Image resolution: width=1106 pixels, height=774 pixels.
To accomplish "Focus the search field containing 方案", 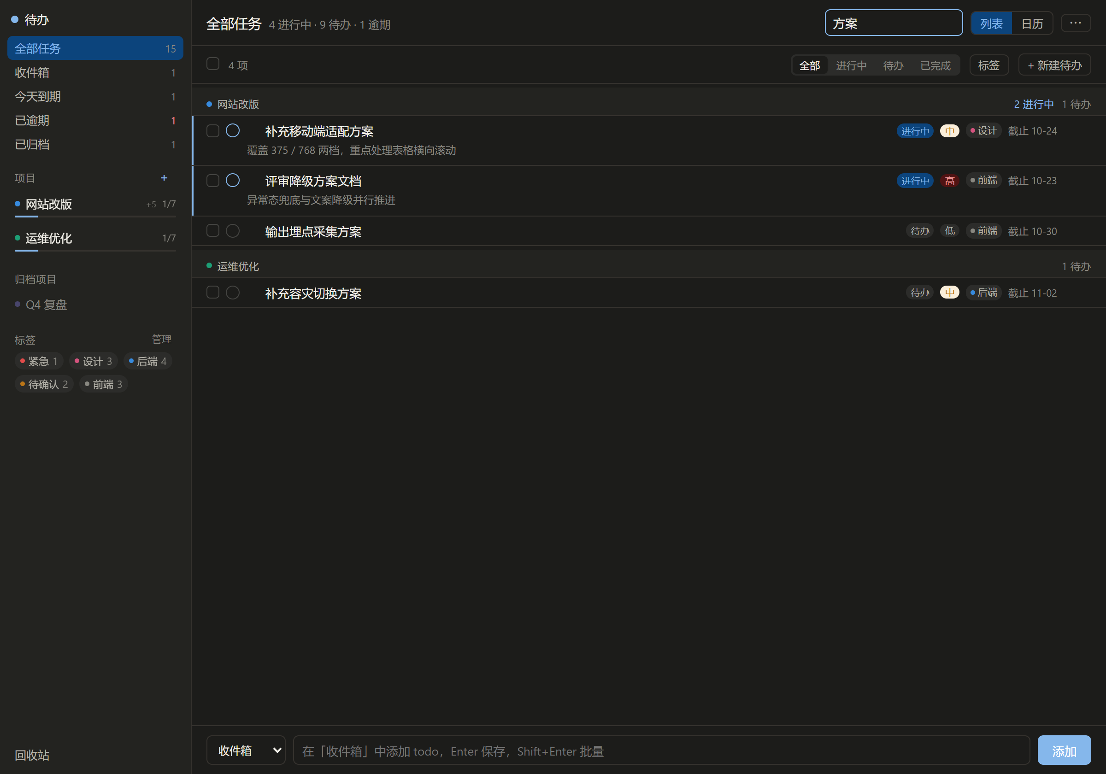I will [x=894, y=23].
